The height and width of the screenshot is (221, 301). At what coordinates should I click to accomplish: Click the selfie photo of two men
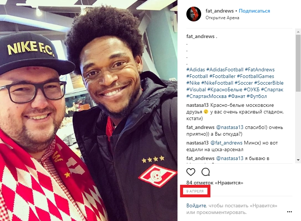(89, 110)
